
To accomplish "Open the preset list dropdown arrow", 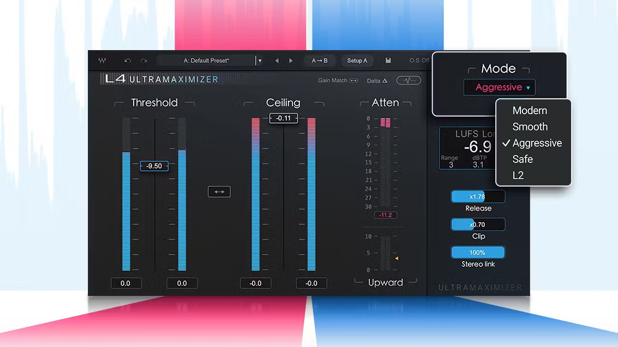I will pyautogui.click(x=260, y=61).
